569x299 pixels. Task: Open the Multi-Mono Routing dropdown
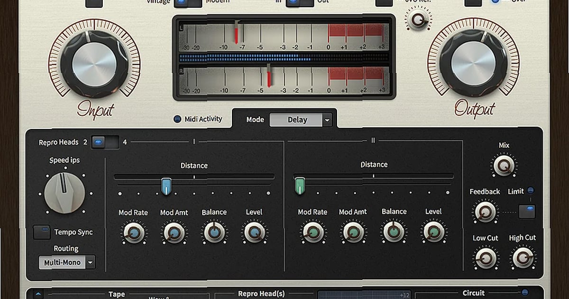[66, 262]
